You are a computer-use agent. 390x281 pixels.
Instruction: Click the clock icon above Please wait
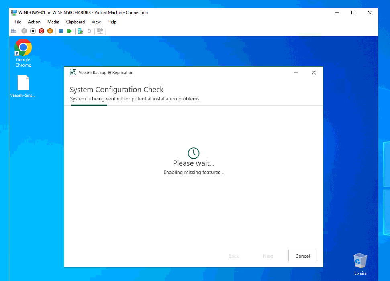[194, 153]
